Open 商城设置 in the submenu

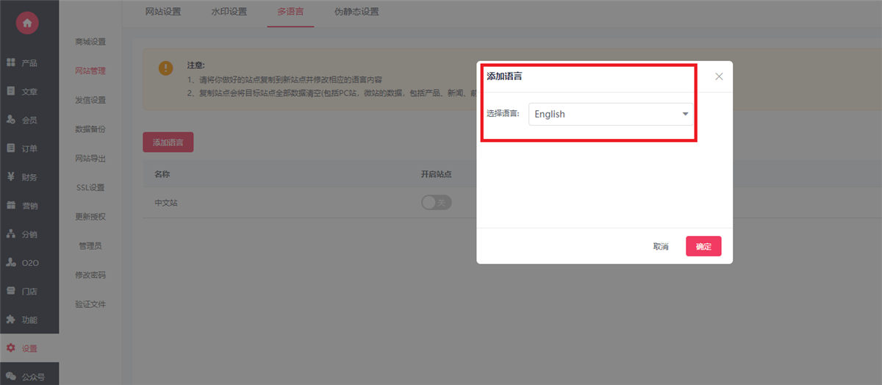point(90,42)
